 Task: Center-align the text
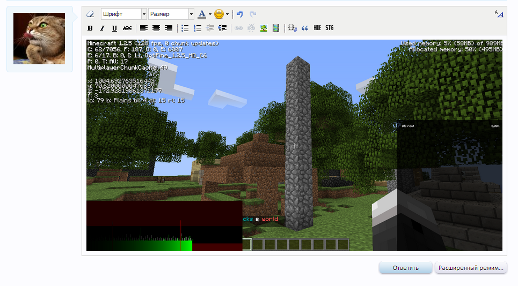coord(156,28)
